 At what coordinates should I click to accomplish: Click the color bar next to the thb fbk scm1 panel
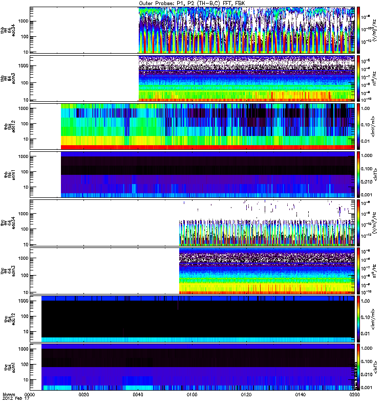point(359,174)
